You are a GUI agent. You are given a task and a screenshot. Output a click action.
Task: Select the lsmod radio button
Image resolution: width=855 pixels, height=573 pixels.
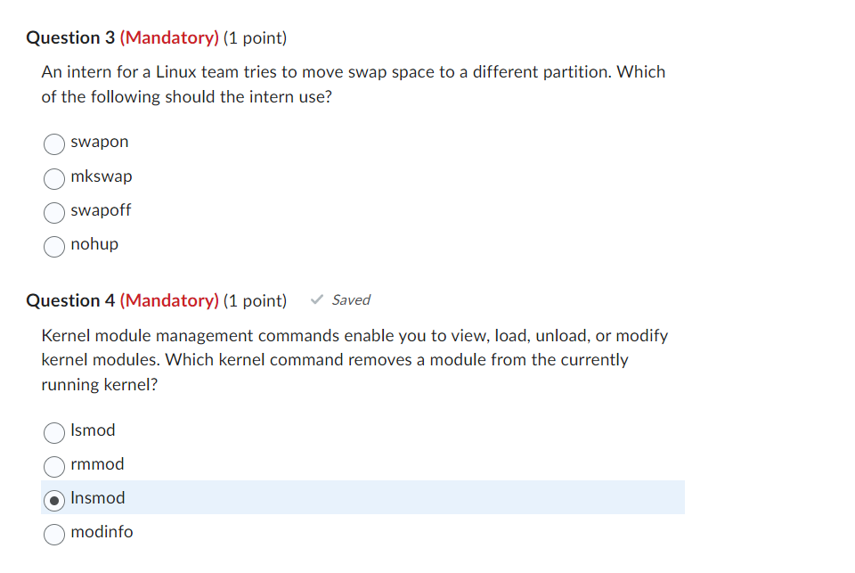53,433
